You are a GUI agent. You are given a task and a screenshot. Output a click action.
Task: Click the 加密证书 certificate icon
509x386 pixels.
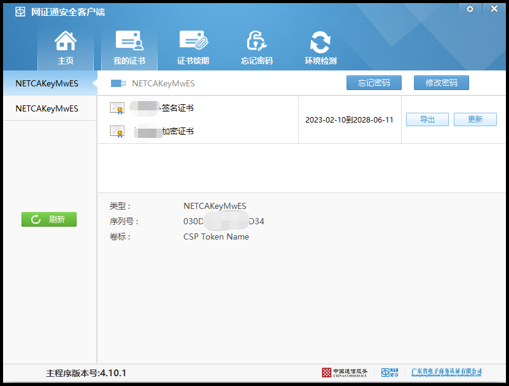coord(117,131)
